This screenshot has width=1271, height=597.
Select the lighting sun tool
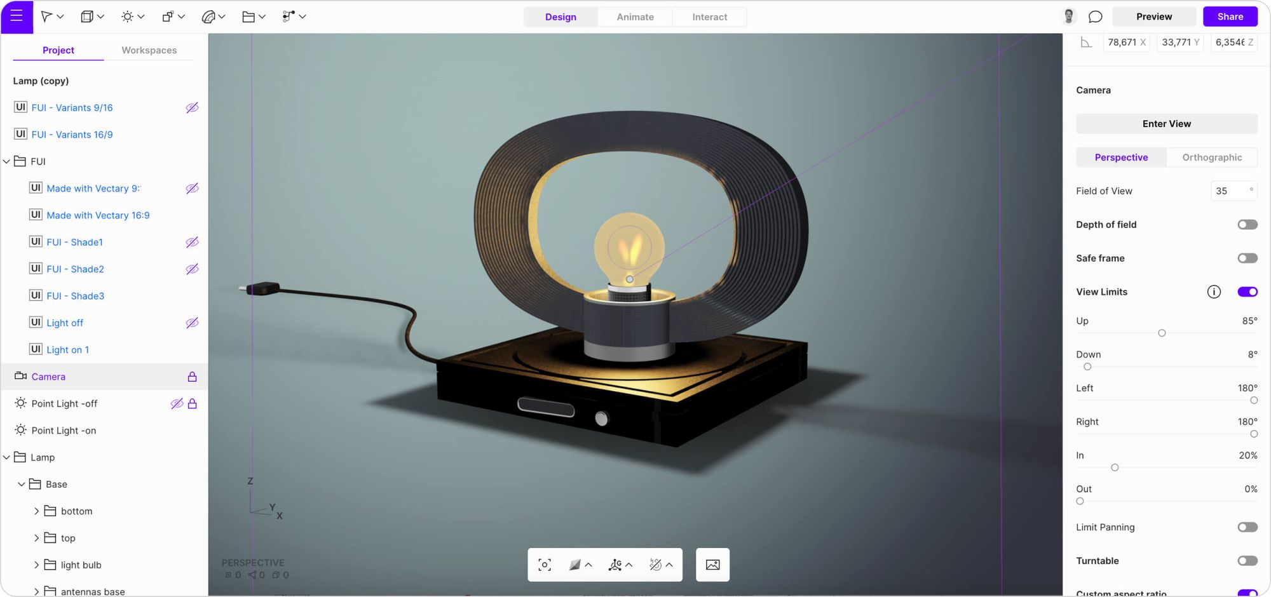[128, 17]
